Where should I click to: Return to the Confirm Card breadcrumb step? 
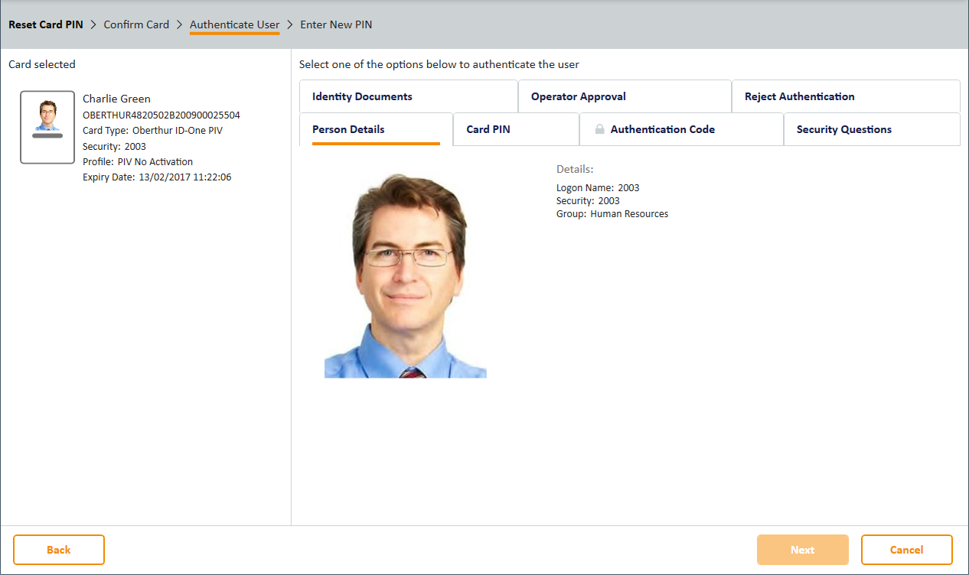point(136,24)
